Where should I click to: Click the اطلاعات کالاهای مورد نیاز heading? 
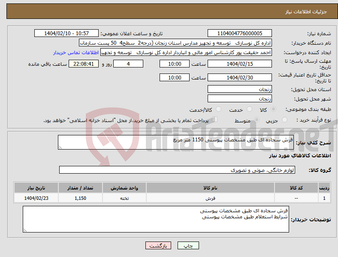point(300,156)
